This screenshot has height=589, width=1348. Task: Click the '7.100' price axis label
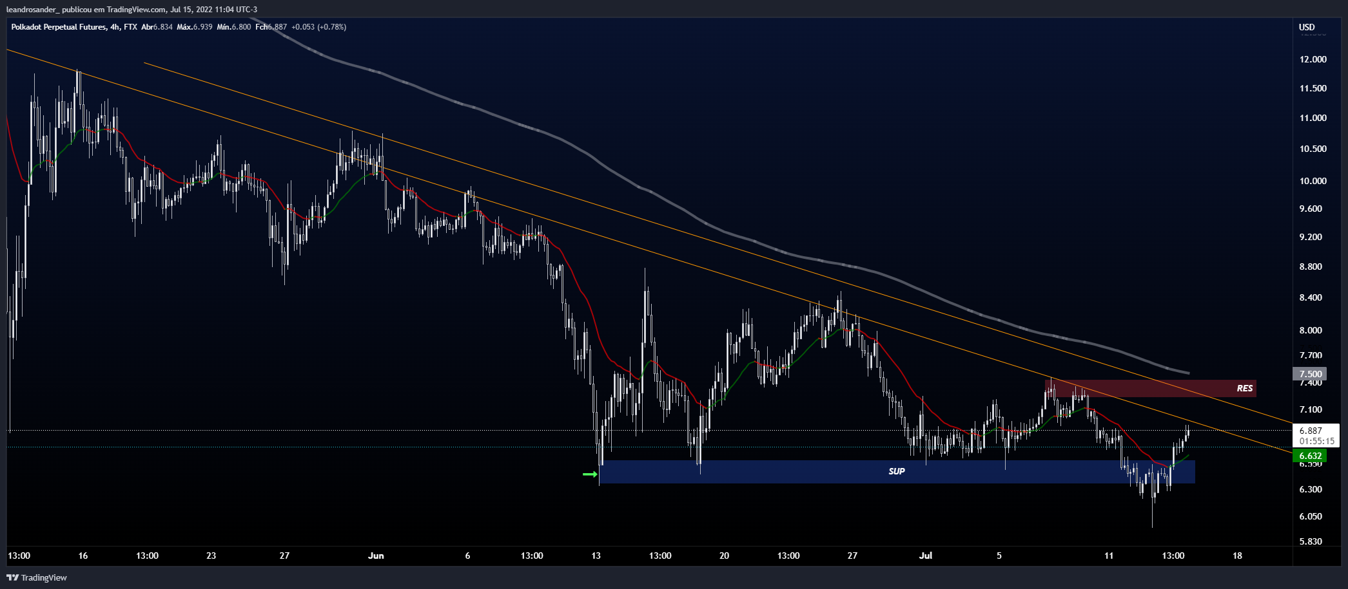click(1311, 409)
